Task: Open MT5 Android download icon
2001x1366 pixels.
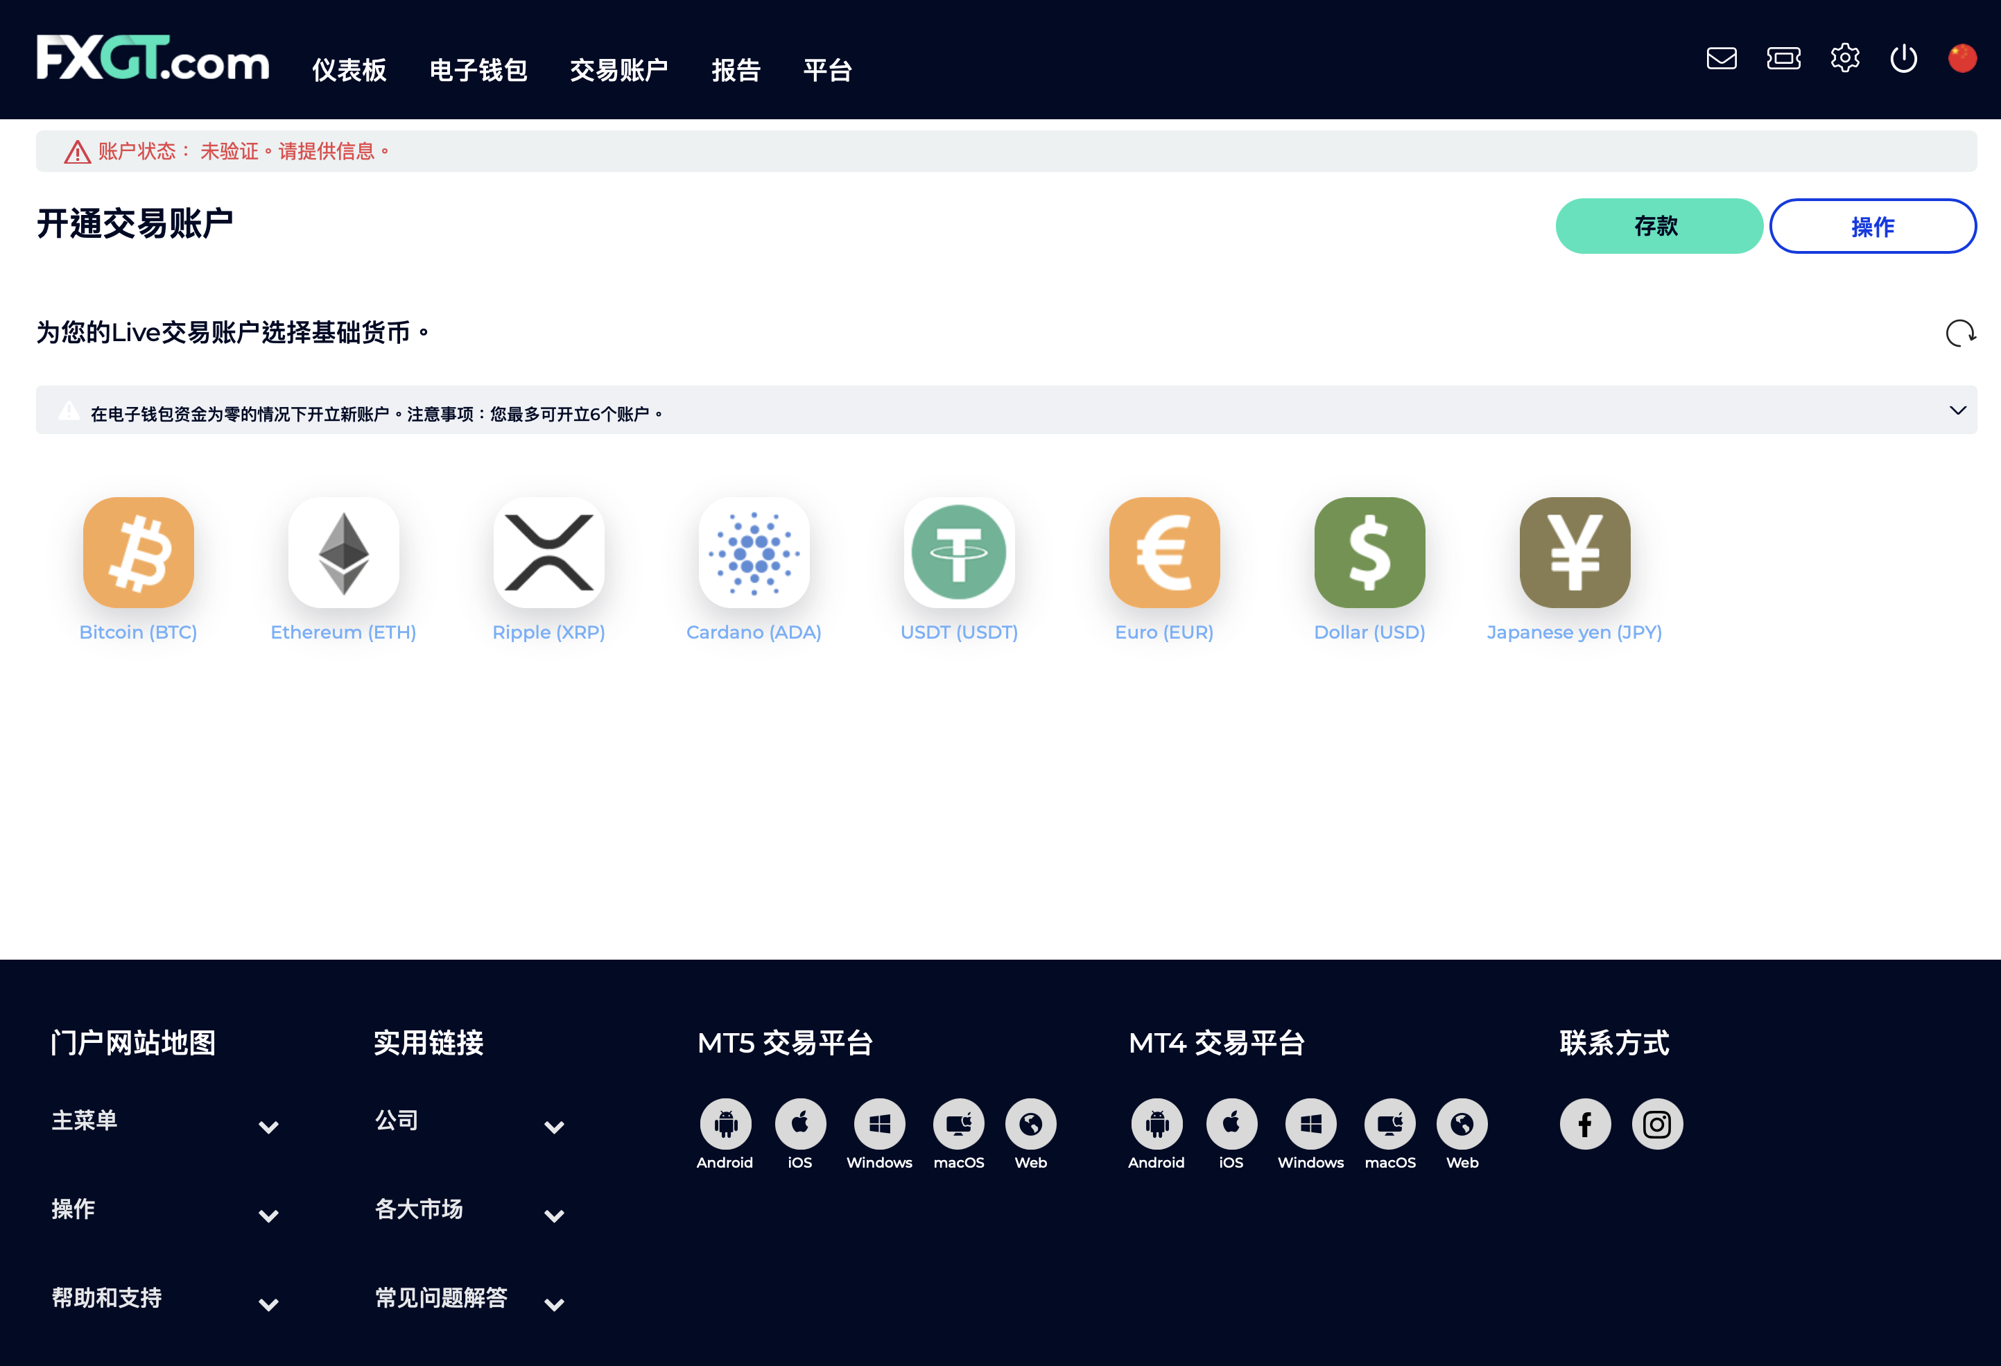Action: point(725,1124)
